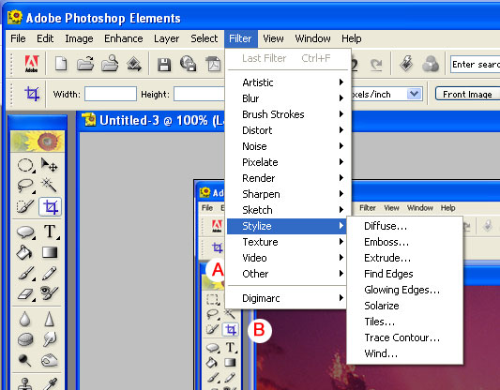Choose Diffuse from Stylize submenu
This screenshot has width=500, height=390.
click(404, 226)
